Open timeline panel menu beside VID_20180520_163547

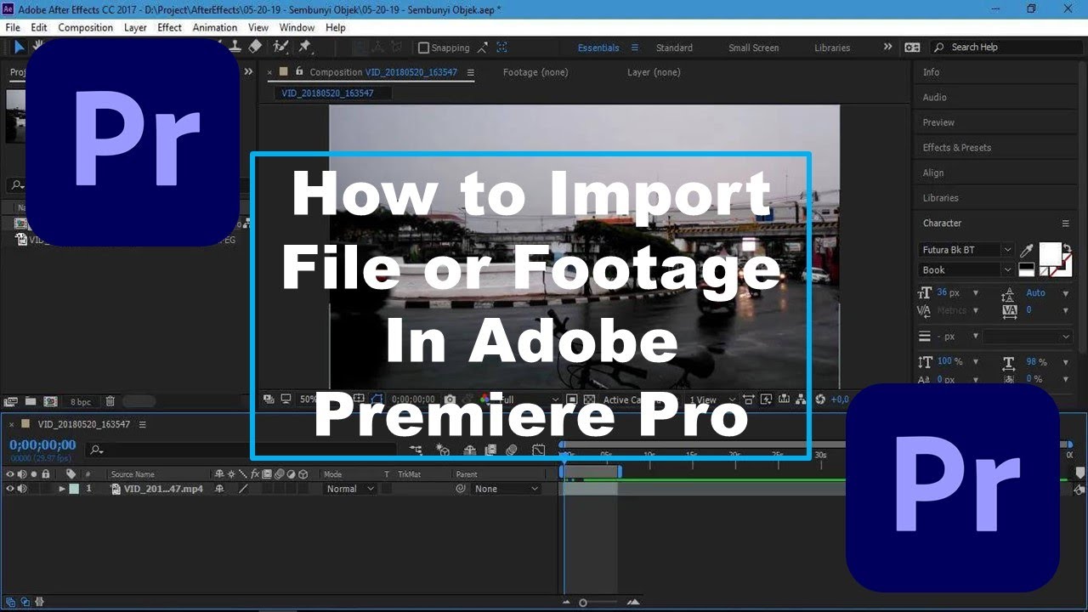(x=142, y=424)
